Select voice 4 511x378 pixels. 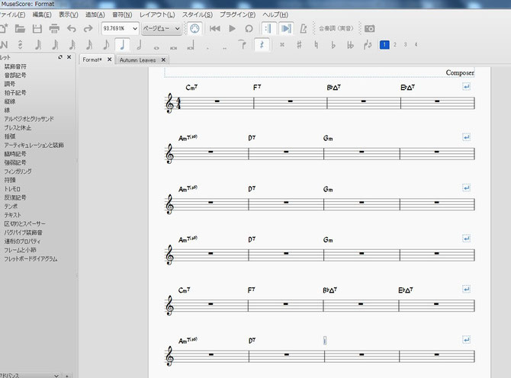point(416,45)
